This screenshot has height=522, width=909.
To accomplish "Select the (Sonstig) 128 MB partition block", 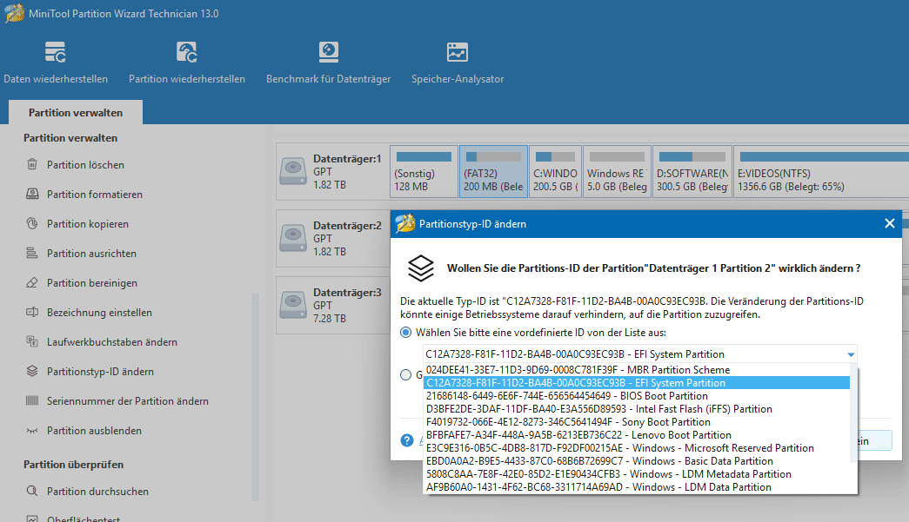I will point(424,171).
